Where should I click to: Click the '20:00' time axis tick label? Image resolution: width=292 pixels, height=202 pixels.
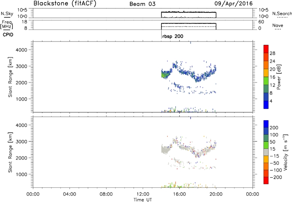pyautogui.click(x=216, y=194)
